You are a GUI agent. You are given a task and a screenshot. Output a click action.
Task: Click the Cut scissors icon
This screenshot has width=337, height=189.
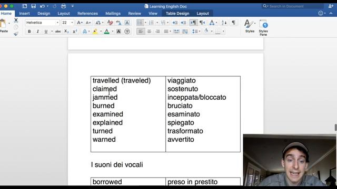pyautogui.click(x=16, y=20)
